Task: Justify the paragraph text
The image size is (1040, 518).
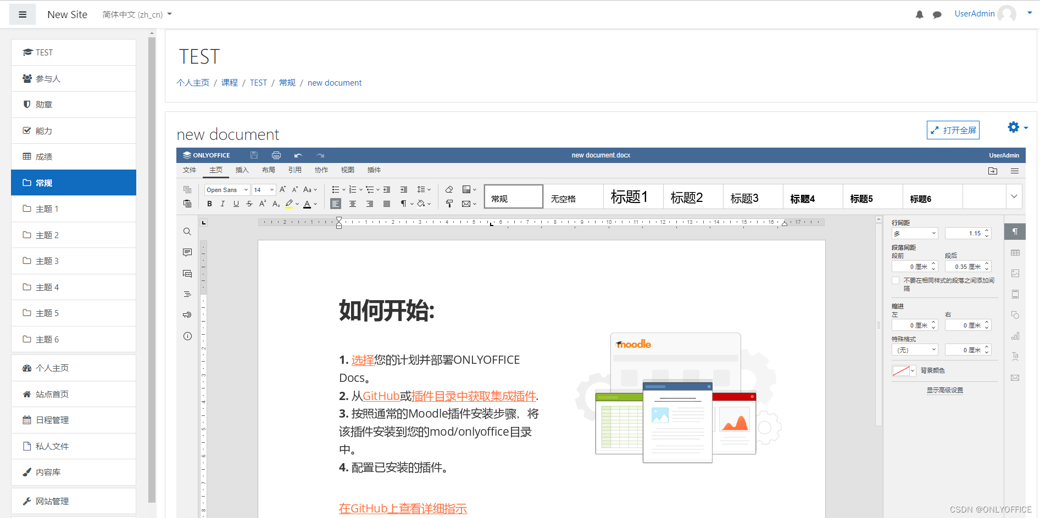Action: [387, 204]
